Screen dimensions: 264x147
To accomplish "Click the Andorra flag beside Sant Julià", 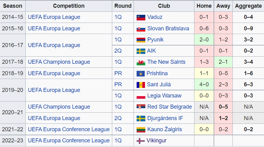I will click(x=141, y=85).
